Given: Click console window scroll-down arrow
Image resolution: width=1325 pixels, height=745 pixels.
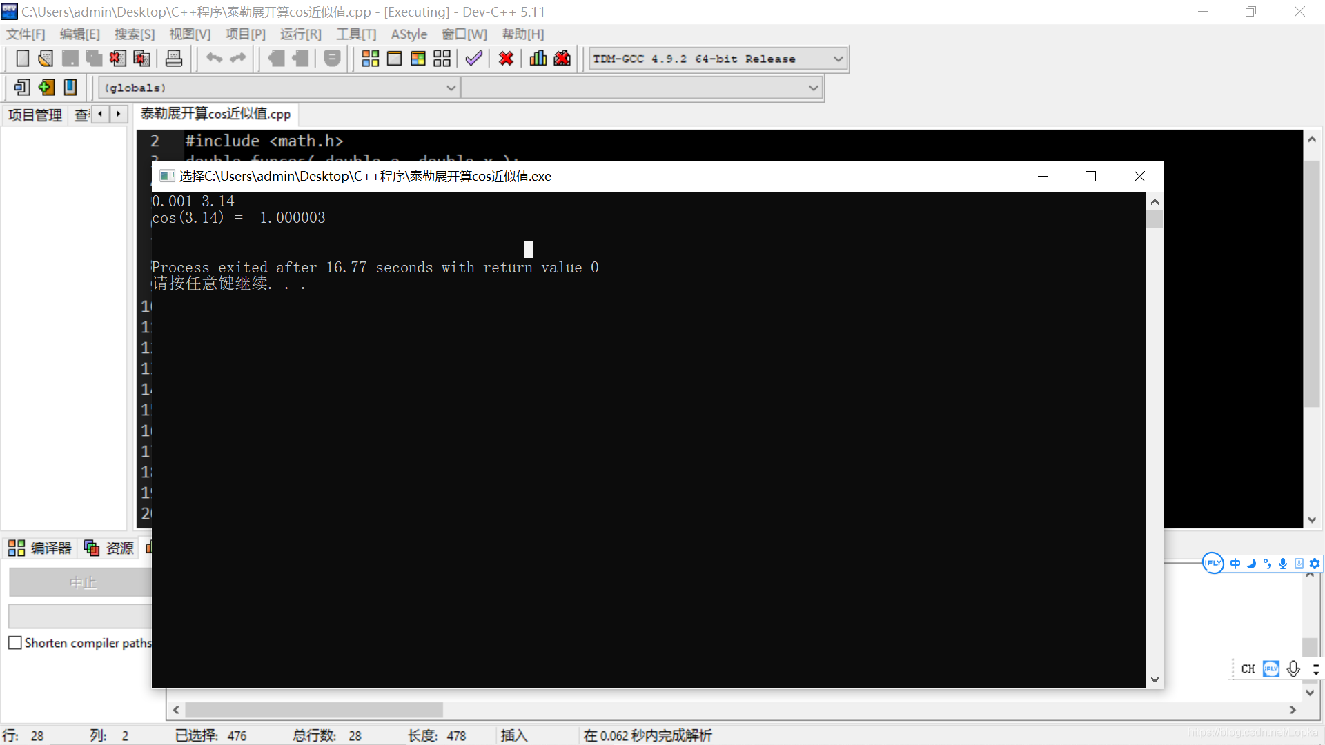Looking at the screenshot, I should pyautogui.click(x=1155, y=679).
